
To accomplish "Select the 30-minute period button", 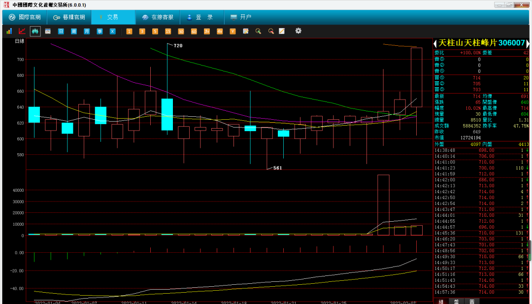I will coord(181,31).
